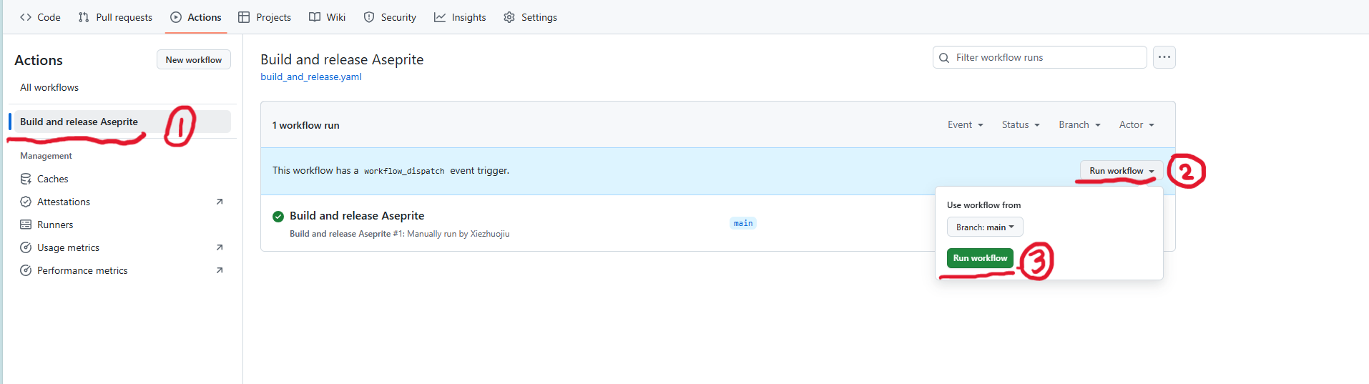1369x384 pixels.
Task: Toggle the Run workflow dropdown button
Action: 1122,171
